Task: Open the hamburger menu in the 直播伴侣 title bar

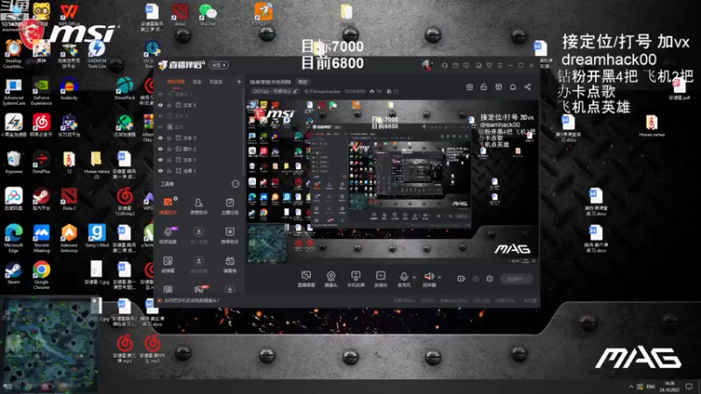Action: click(x=499, y=65)
